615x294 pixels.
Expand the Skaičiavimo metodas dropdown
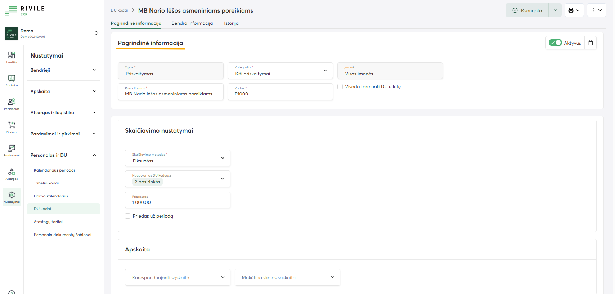[x=178, y=158]
